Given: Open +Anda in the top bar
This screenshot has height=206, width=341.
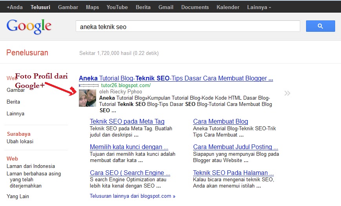Looking at the screenshot, I should [15, 7].
